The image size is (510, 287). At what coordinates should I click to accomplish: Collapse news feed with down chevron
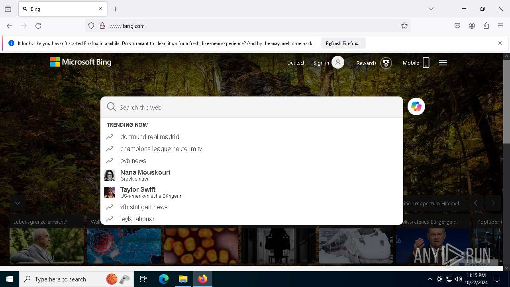18,203
